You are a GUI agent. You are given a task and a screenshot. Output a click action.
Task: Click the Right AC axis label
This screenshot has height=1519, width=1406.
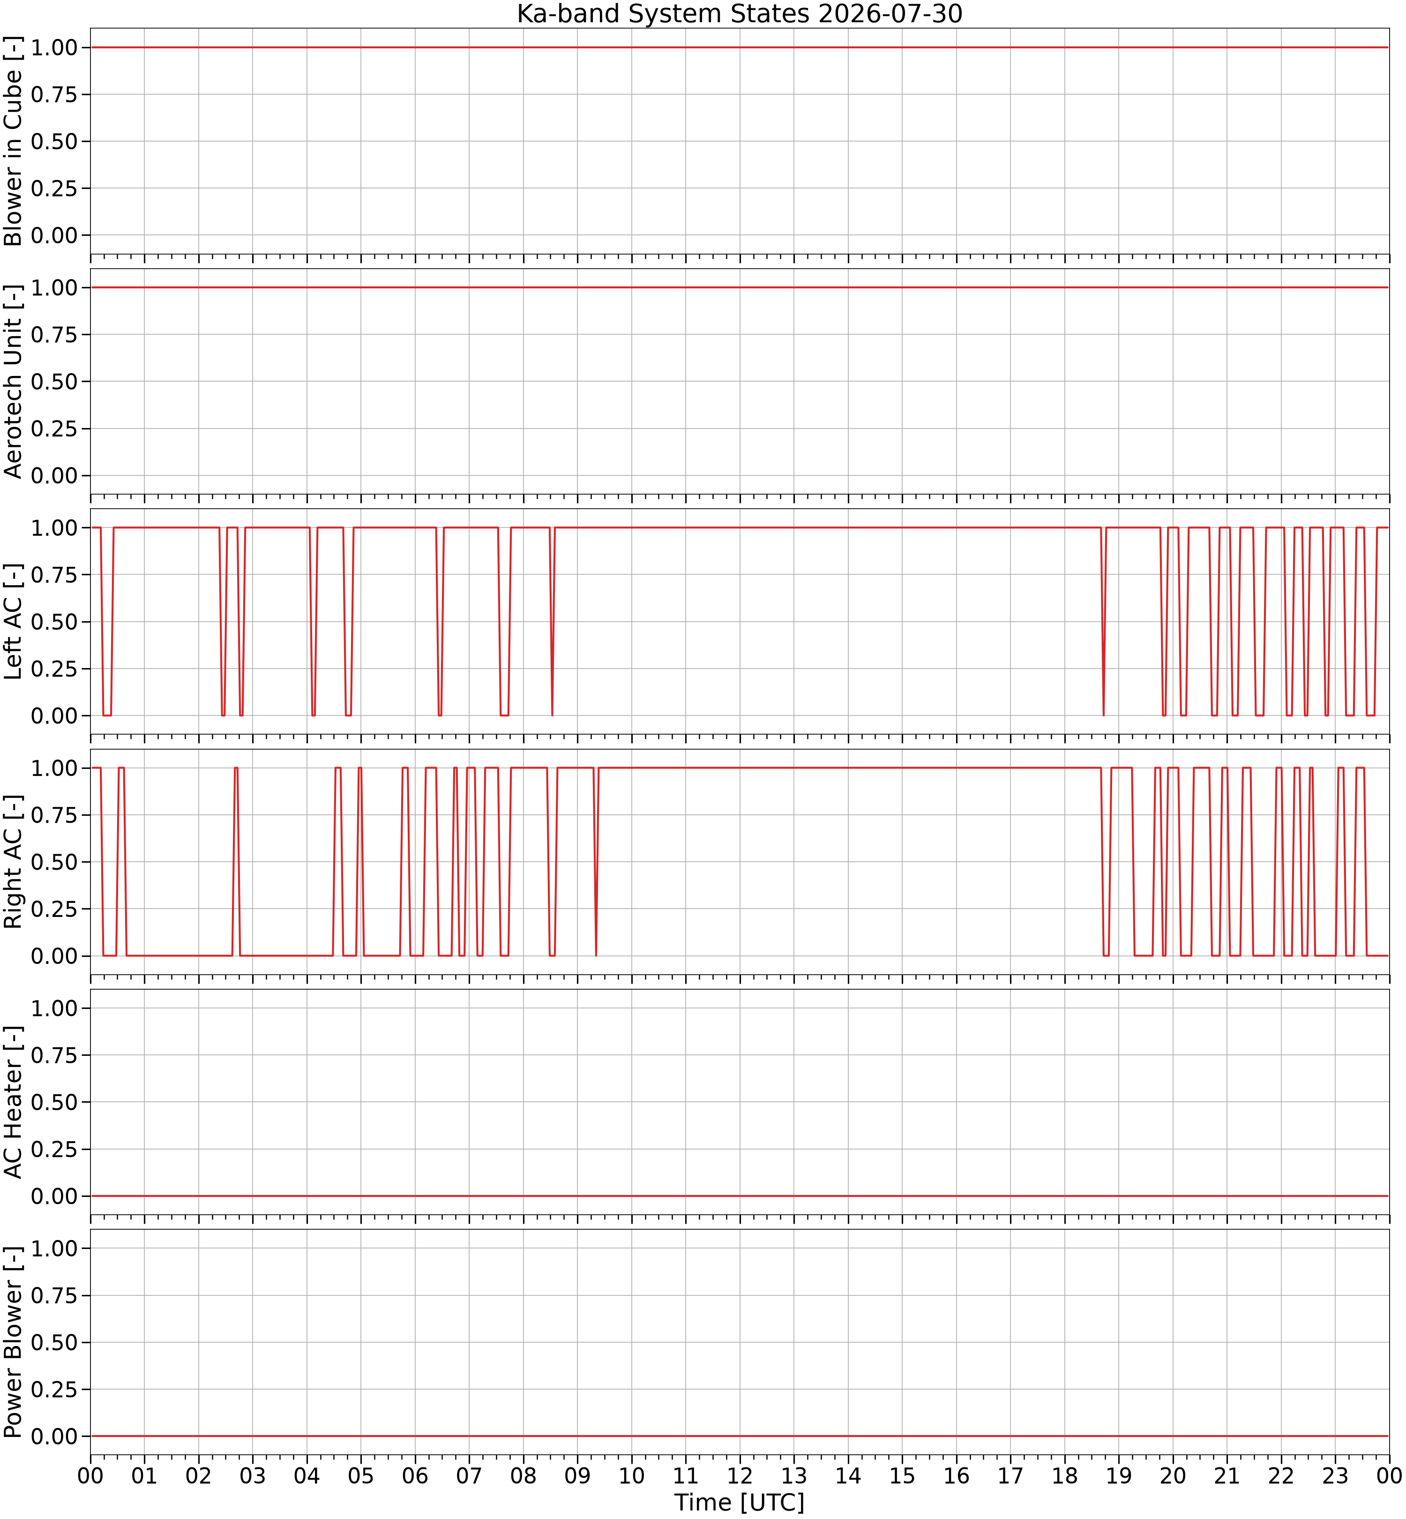coord(13,862)
